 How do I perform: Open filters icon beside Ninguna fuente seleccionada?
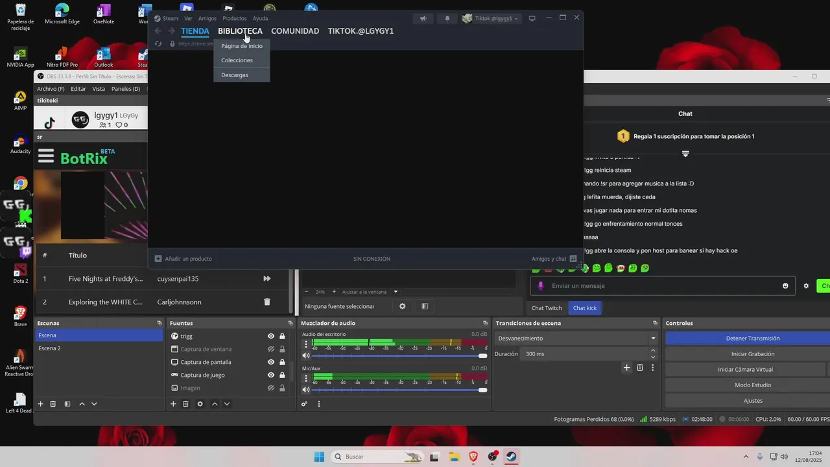tap(425, 306)
